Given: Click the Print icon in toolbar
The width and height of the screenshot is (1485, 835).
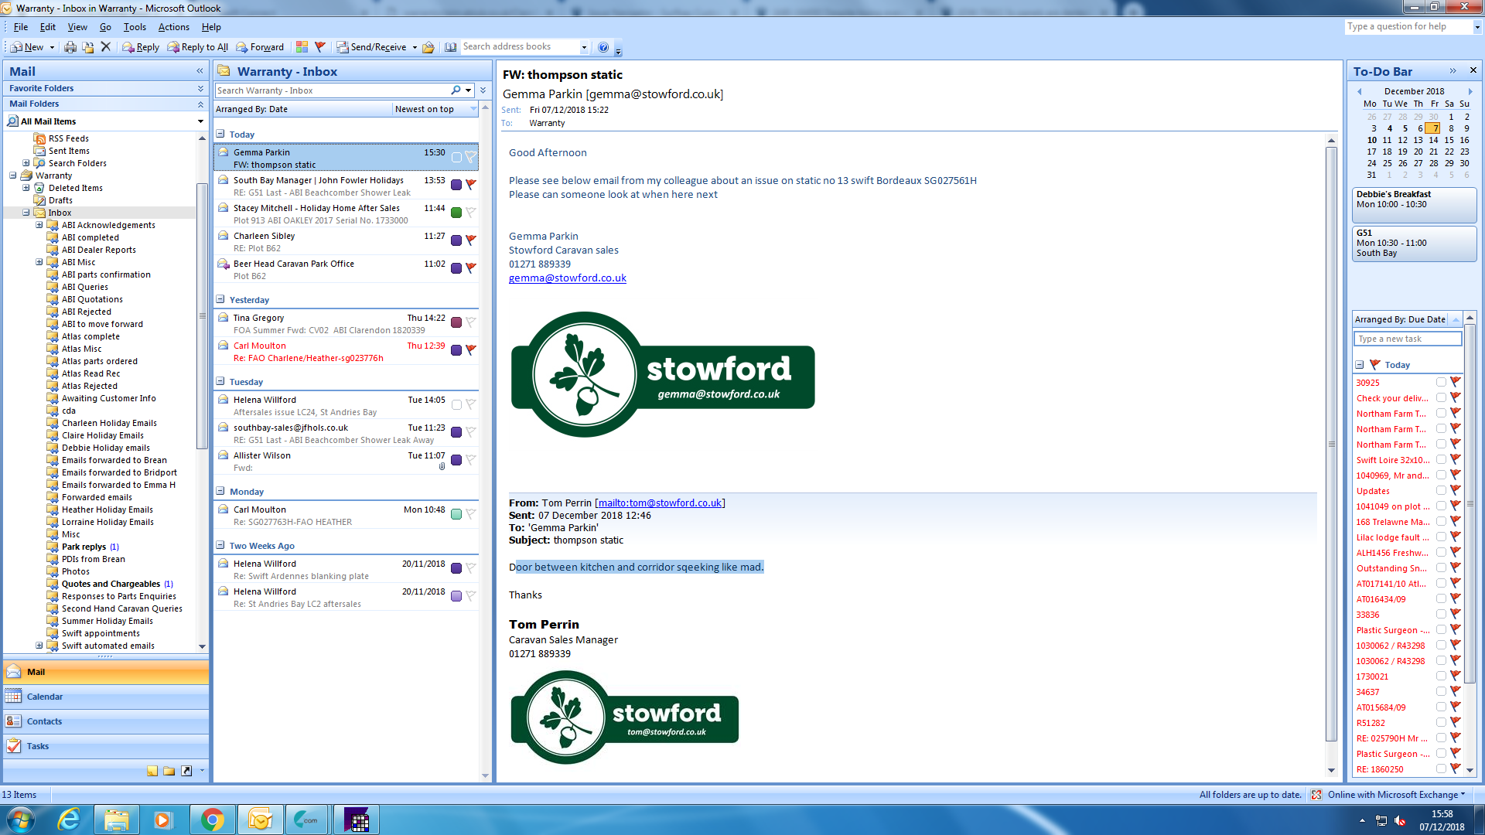Looking at the screenshot, I should tap(70, 47).
